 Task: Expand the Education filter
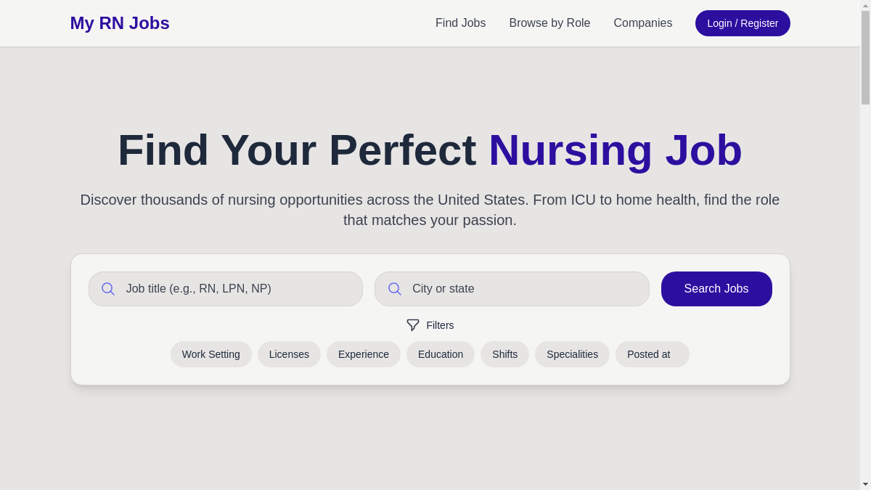click(x=441, y=354)
